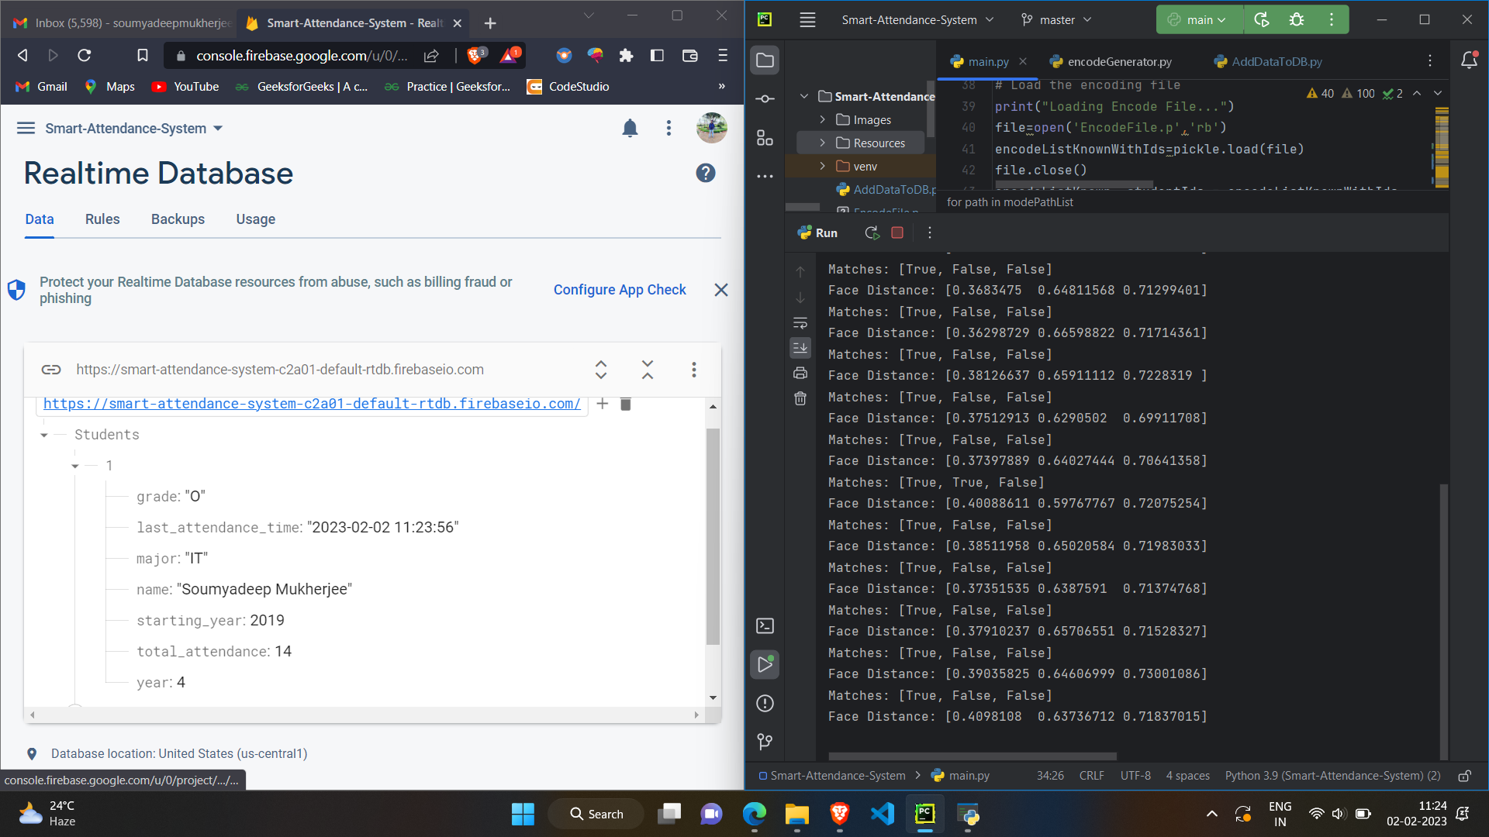Rerun the main configuration
Viewport: 1489px width, 837px height.
(1262, 20)
